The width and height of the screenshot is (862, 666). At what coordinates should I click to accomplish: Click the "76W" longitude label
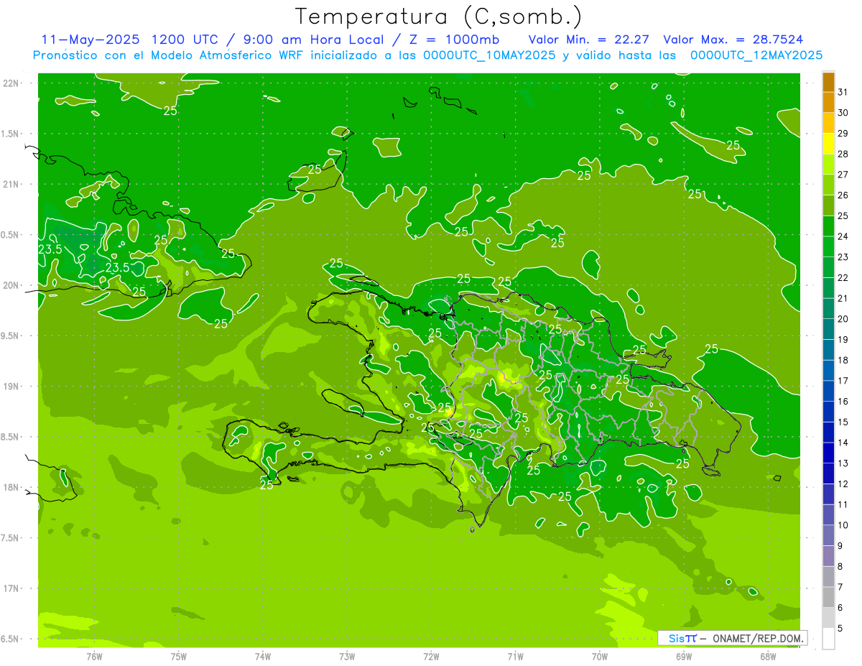[x=94, y=656]
